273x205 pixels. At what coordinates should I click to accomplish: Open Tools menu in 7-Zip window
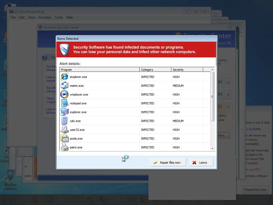pyautogui.click(x=59, y=17)
